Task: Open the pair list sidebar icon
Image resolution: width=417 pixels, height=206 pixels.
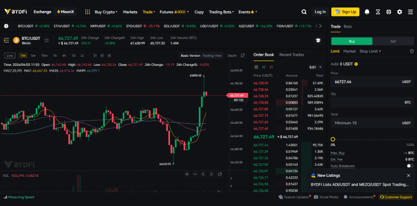Action: point(6,40)
